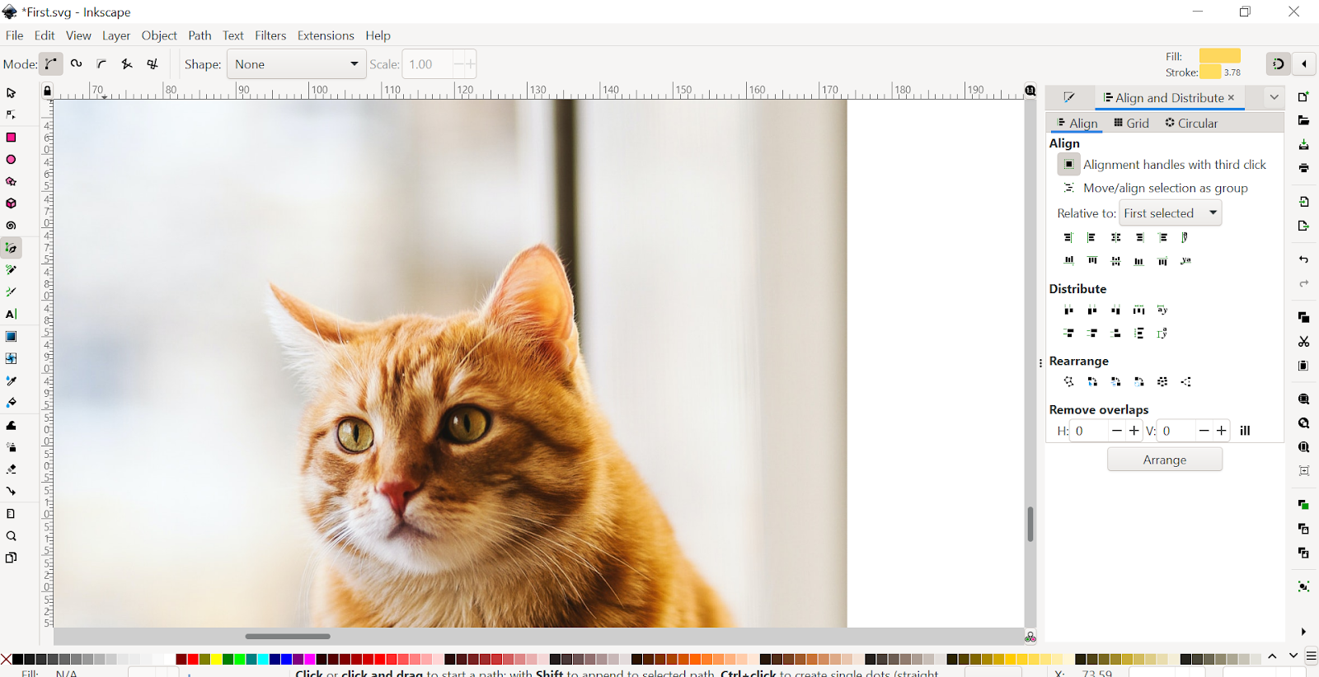The image size is (1319, 677).
Task: Click the Undo icon
Action: 1303,259
